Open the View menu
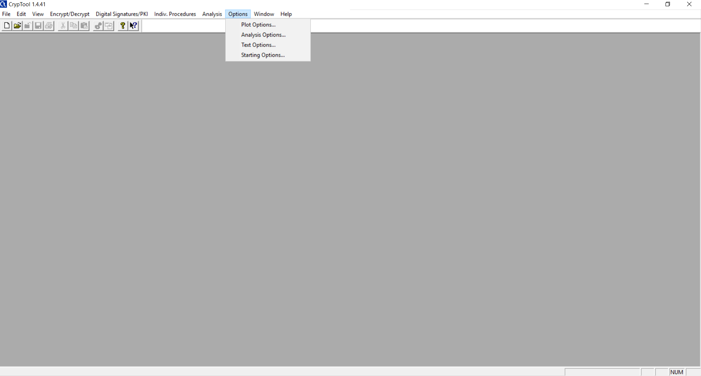Image resolution: width=701 pixels, height=376 pixels. point(38,14)
